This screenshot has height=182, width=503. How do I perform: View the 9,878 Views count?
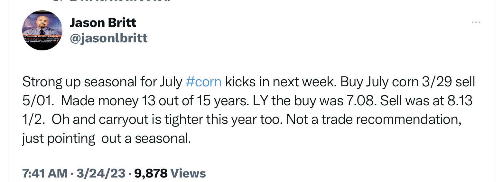click(x=170, y=174)
